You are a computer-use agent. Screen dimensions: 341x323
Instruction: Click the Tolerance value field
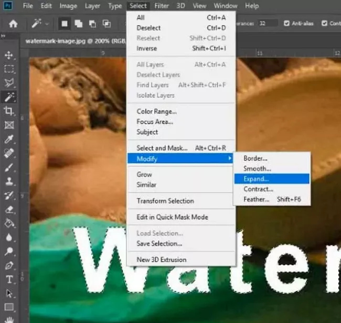(x=269, y=24)
